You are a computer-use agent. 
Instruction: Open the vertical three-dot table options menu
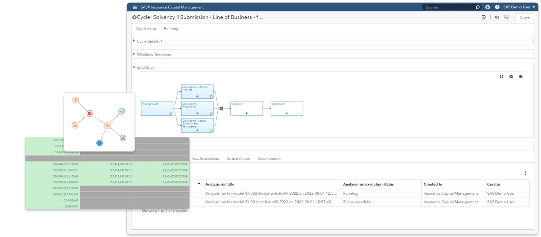coord(526,173)
